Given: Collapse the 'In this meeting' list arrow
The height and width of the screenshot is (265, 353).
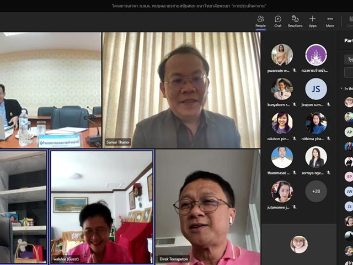Looking at the screenshot, I should pyautogui.click(x=341, y=88).
